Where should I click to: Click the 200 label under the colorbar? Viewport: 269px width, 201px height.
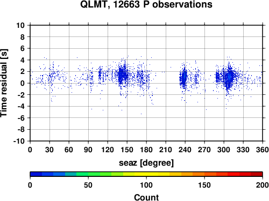tap(263, 185)
